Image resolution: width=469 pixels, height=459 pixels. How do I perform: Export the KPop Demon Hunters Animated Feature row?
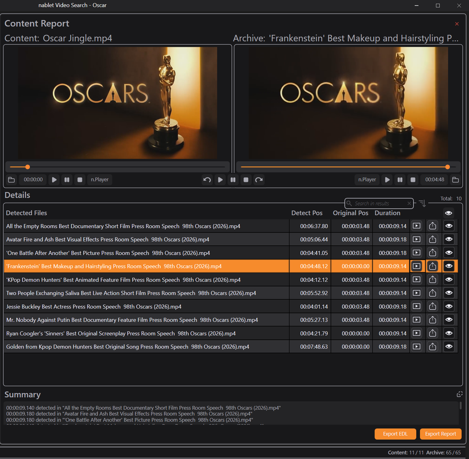pyautogui.click(x=433, y=279)
